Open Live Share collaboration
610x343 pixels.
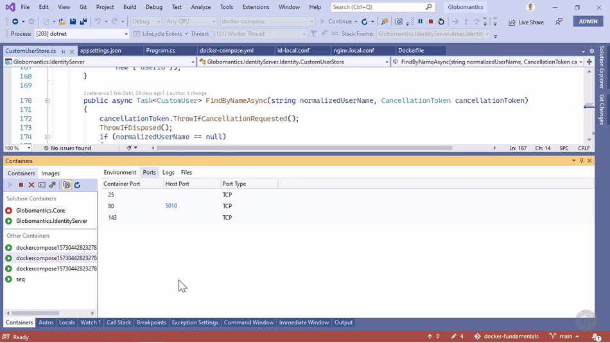[526, 22]
